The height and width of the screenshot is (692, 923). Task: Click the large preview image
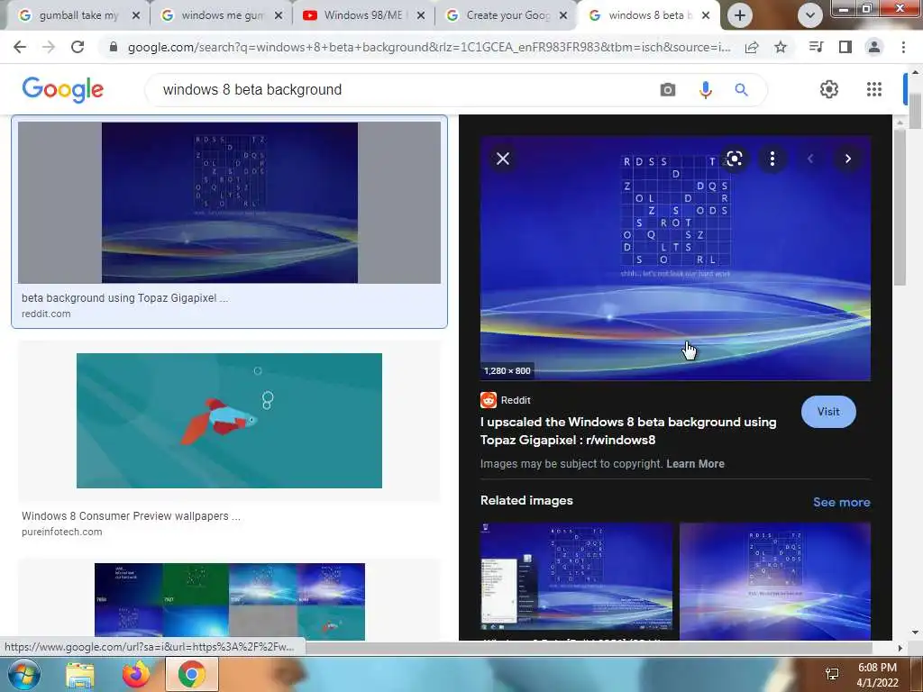[675, 259]
